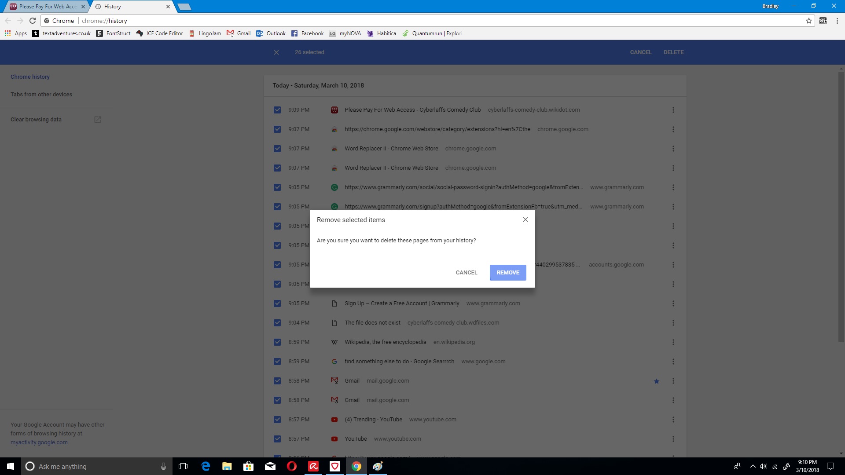Viewport: 845px width, 475px height.
Task: Uncheck the 9:09 PM Cyberlaffs entry checkbox
Action: tap(277, 110)
